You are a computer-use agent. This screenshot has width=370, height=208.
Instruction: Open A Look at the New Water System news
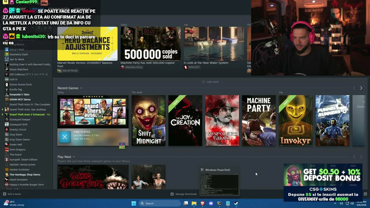pyautogui.click(x=214, y=44)
